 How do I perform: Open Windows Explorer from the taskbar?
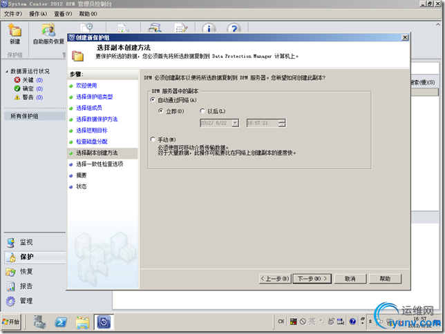(82, 322)
